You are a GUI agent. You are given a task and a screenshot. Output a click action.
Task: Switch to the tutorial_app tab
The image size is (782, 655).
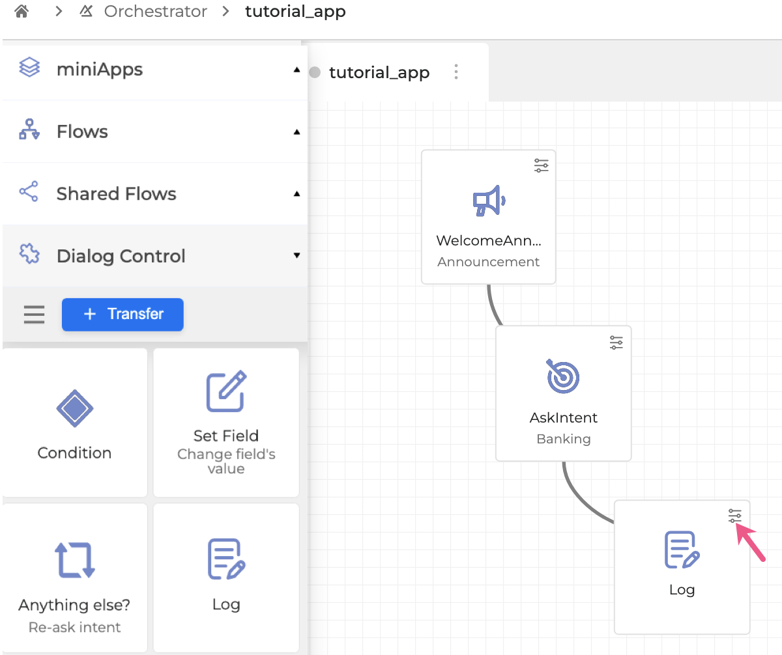(x=379, y=72)
